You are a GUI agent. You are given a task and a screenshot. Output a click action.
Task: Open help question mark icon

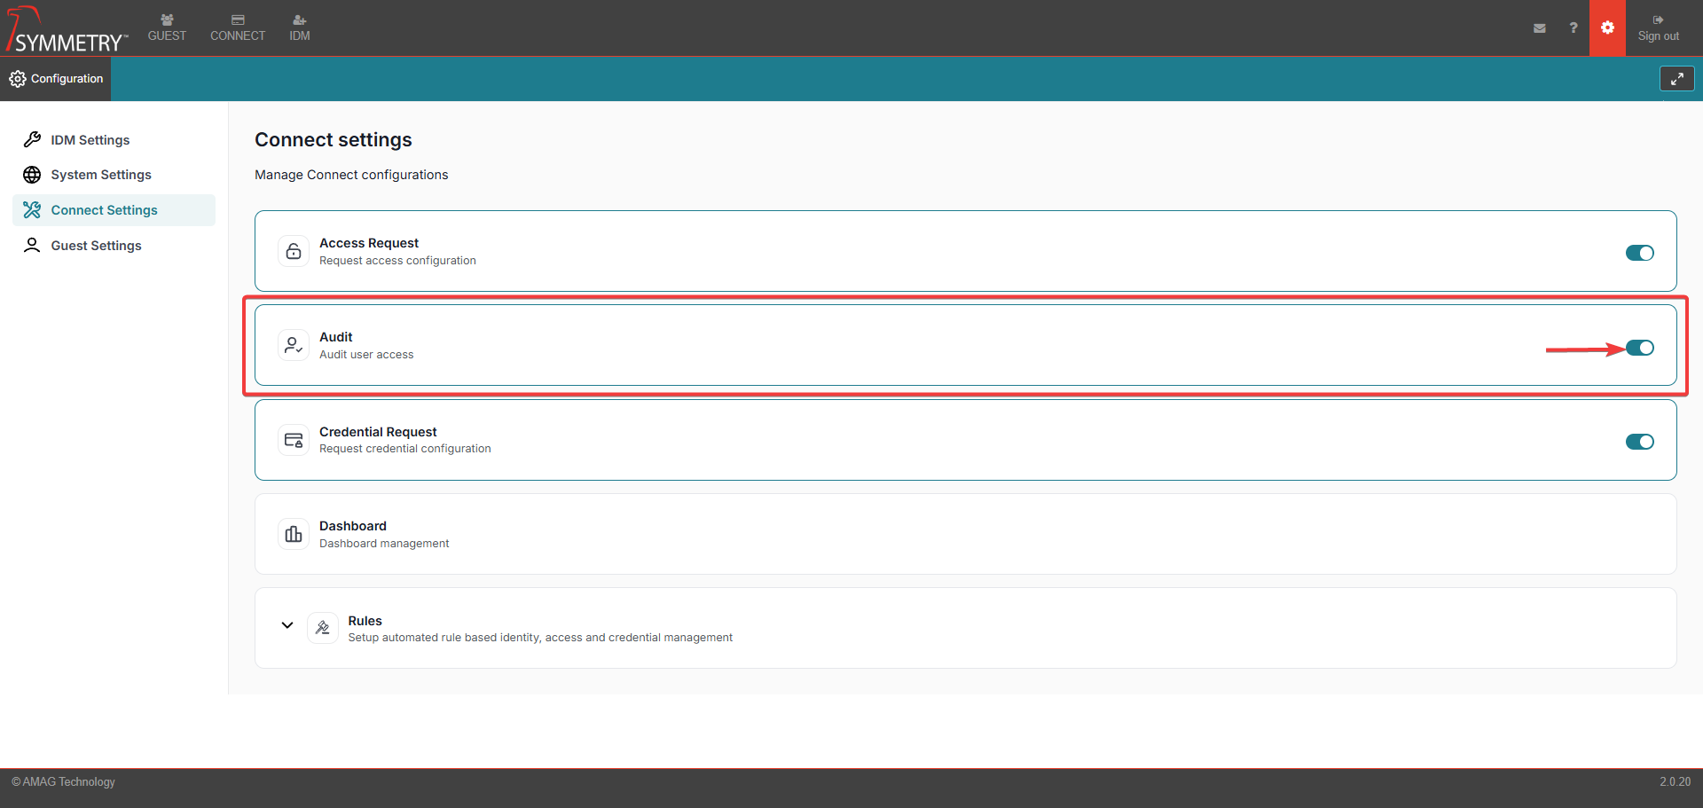tap(1574, 28)
